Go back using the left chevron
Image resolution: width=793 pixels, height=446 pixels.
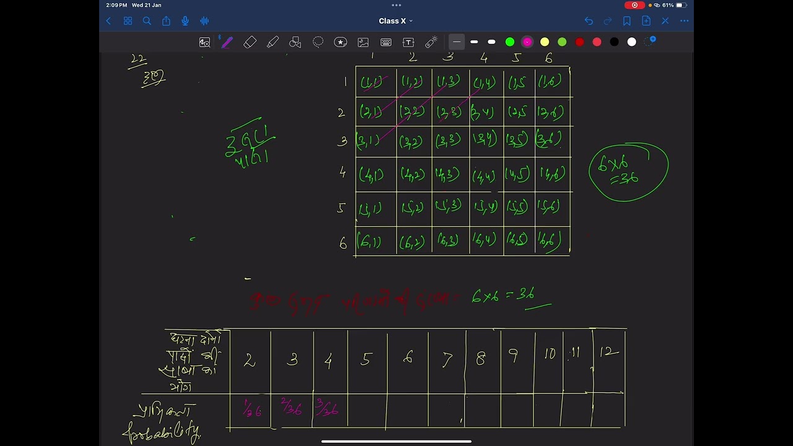click(x=109, y=21)
